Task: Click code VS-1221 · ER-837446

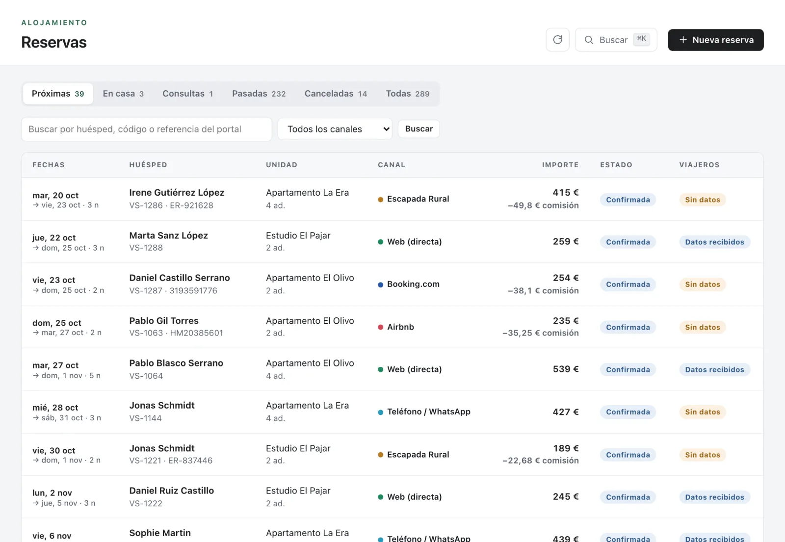Action: pyautogui.click(x=171, y=461)
